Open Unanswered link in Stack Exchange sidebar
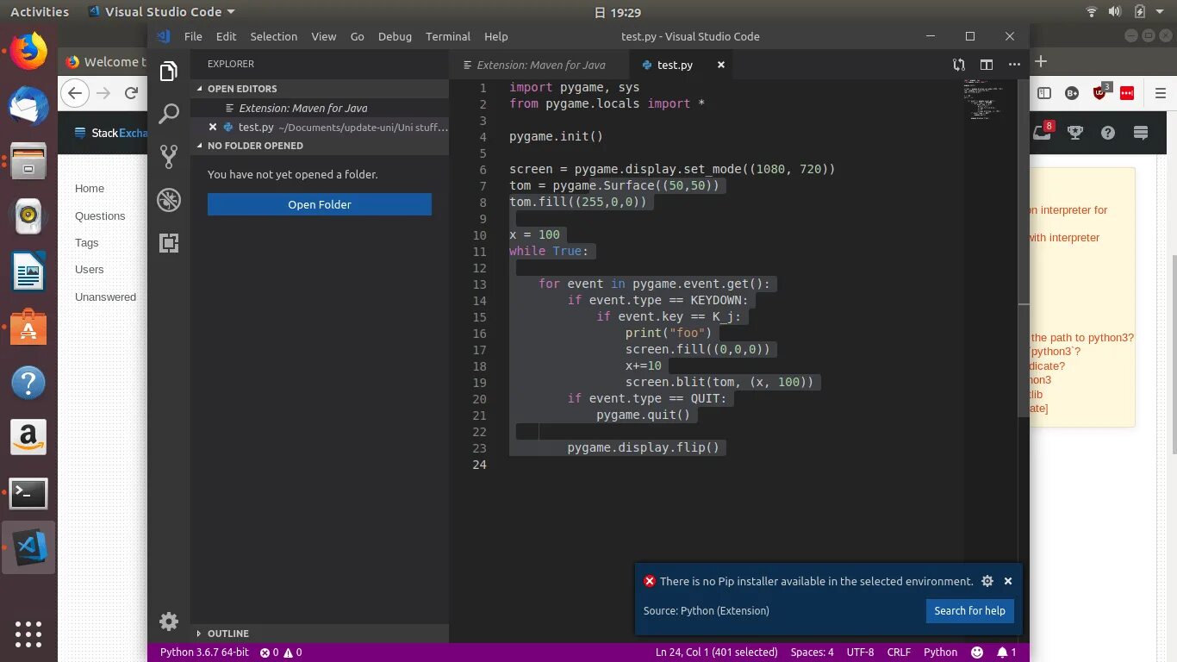The width and height of the screenshot is (1177, 662). [x=105, y=297]
